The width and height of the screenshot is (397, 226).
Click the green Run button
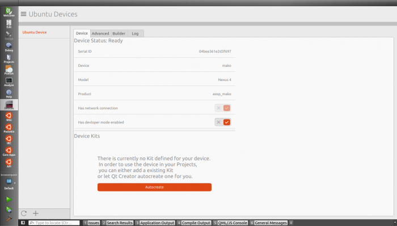pos(9,199)
